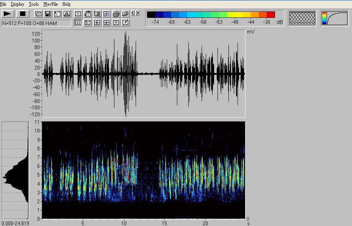Image resolution: width=352 pixels, height=226 pixels.
Task: Expand the Help menu
Action: [x=66, y=4]
